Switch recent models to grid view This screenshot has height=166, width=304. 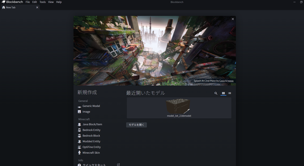point(223,93)
